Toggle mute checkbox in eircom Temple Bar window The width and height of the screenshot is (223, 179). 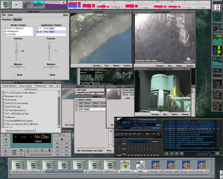coord(124,98)
